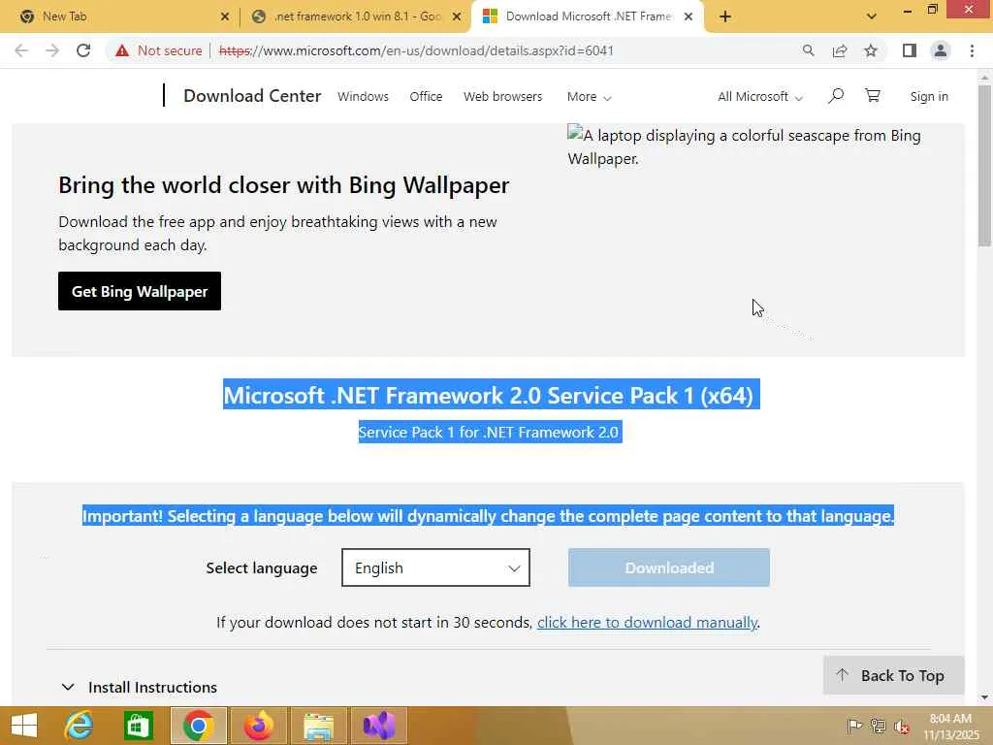Viewport: 993px width, 745px height.
Task: Open Windows Start button
Action: click(x=24, y=726)
